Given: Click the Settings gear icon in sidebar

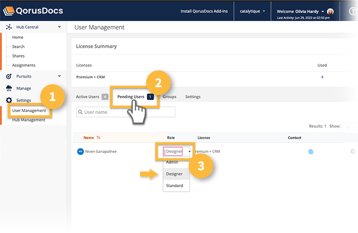Looking at the screenshot, I should (9, 100).
